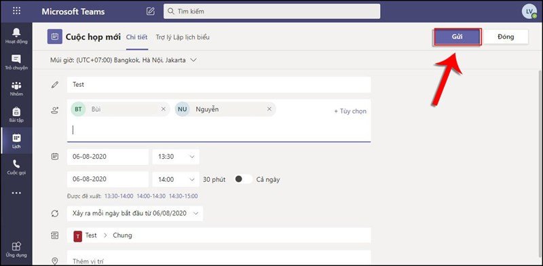This screenshot has width=543, height=266.
Task: Open Nhóm teams in sidebar
Action: (x=16, y=89)
